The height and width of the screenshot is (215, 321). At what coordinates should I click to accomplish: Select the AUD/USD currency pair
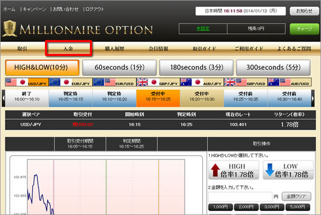click(289, 82)
